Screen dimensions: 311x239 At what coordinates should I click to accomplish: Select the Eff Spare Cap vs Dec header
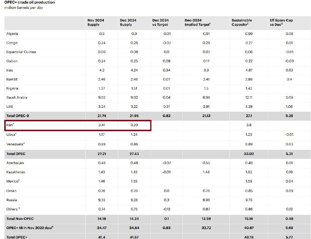281,23
